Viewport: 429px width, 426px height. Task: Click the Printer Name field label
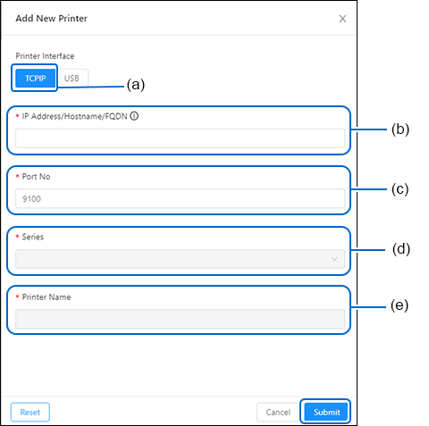click(46, 297)
